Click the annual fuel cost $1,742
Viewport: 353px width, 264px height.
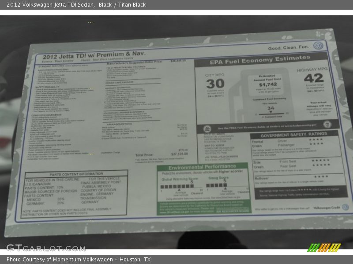tap(268, 84)
